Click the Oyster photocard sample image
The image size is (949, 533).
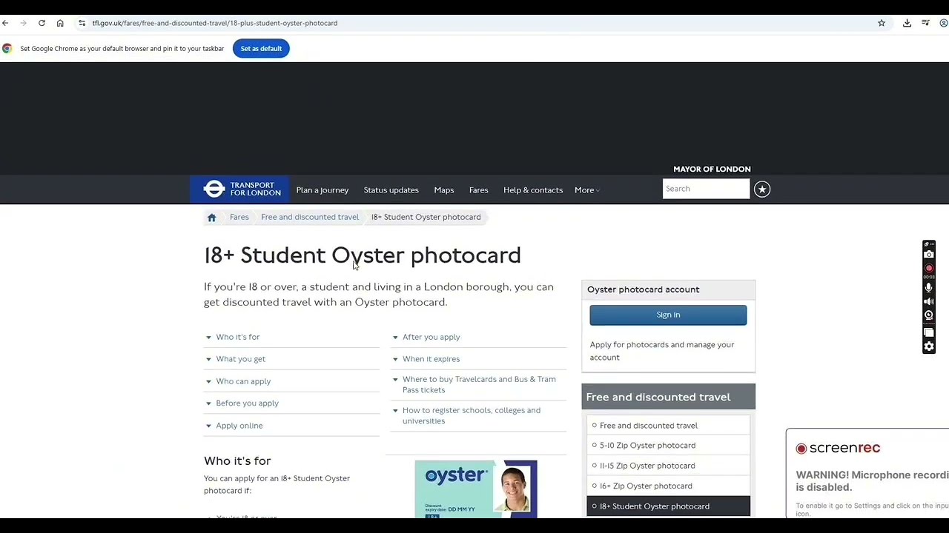(476, 489)
